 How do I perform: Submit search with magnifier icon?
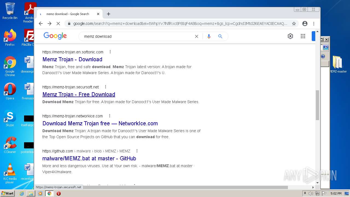(x=220, y=36)
